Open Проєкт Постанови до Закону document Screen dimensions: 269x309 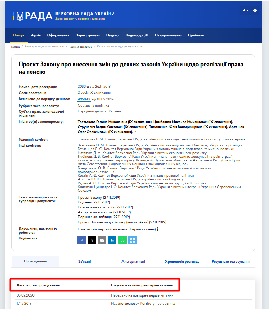pyautogui.click(x=122, y=222)
